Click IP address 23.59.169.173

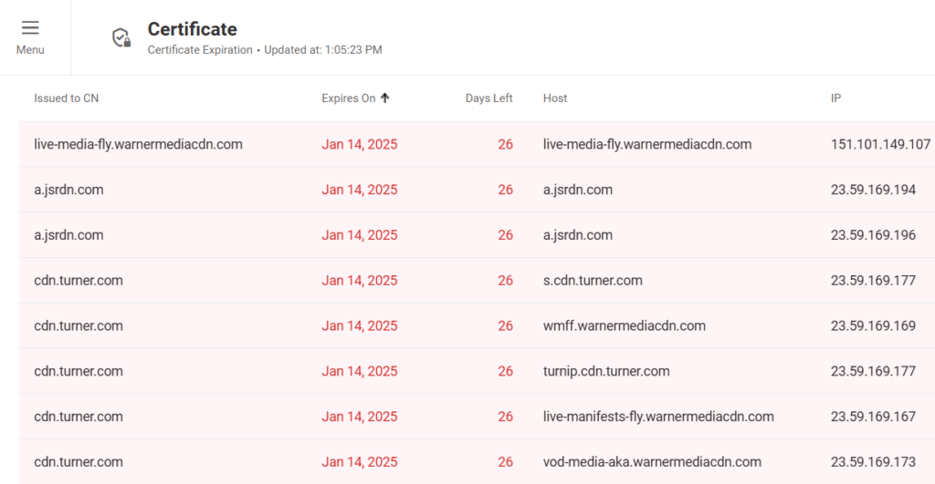click(x=873, y=462)
